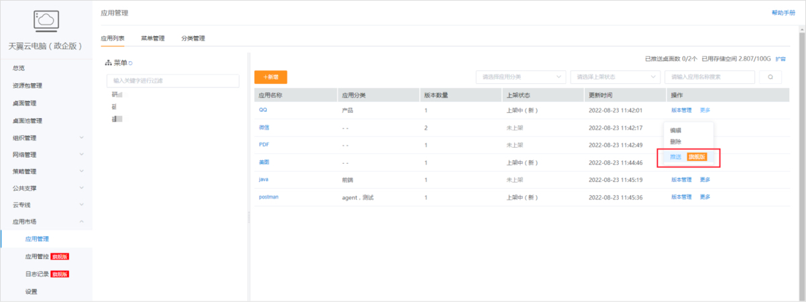Switch to the 分类管理 tab
806x302 pixels.
click(x=193, y=39)
